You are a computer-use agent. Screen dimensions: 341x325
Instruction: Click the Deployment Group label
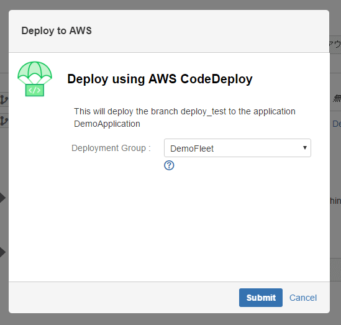111,148
